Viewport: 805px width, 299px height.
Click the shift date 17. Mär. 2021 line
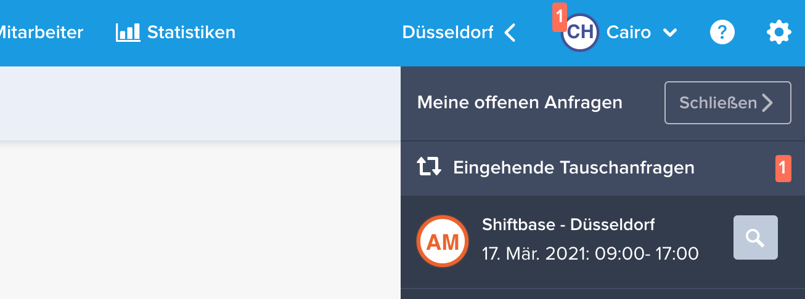coord(590,253)
